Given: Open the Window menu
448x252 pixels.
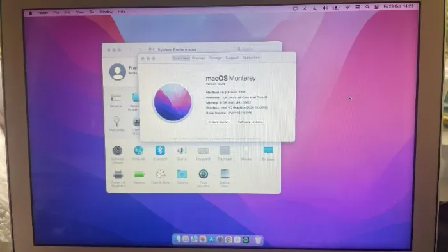Looking at the screenshot, I should pos(106,12).
